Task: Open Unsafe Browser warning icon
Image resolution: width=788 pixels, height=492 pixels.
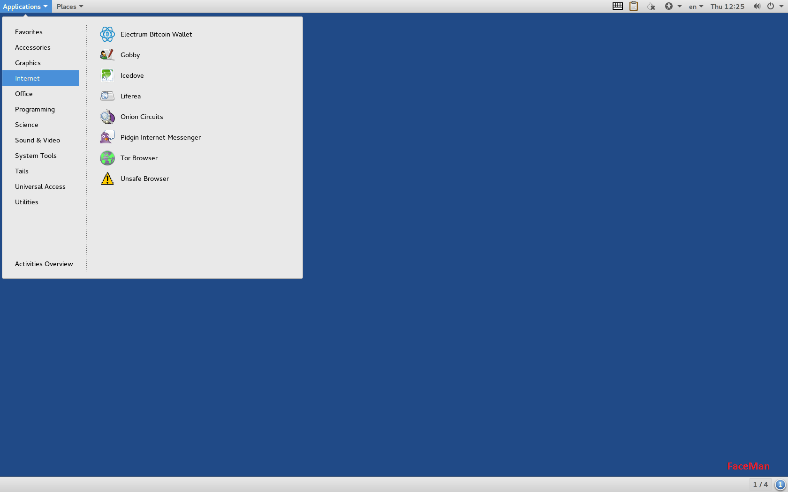Action: pyautogui.click(x=107, y=179)
